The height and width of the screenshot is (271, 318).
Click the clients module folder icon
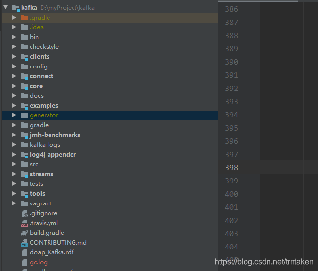click(24, 57)
